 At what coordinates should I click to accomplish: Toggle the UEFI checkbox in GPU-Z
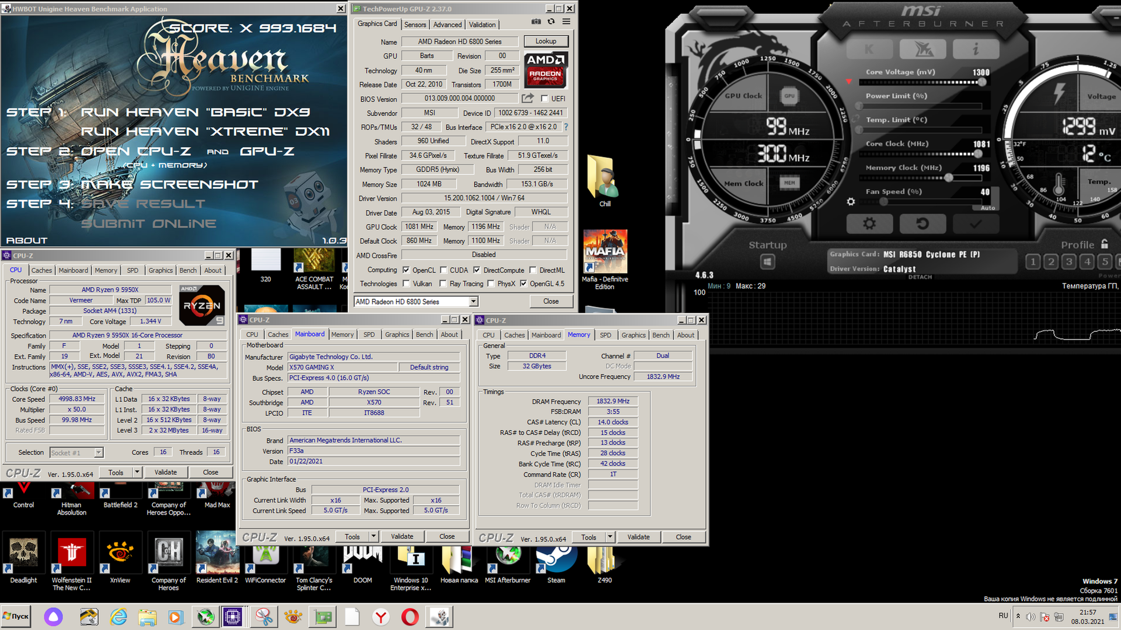pyautogui.click(x=545, y=99)
